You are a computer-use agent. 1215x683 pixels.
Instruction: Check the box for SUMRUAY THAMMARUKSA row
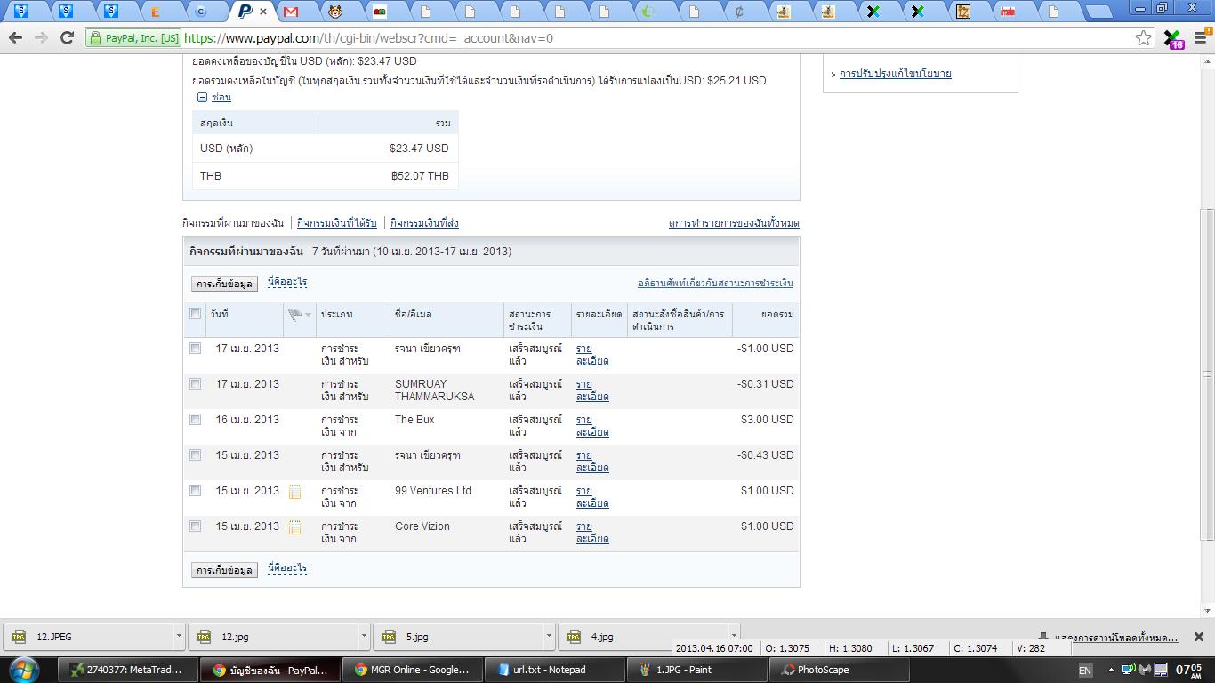(x=196, y=384)
